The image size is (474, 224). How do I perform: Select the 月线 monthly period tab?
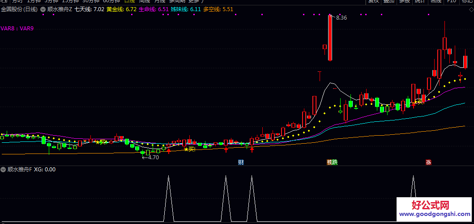160,1
